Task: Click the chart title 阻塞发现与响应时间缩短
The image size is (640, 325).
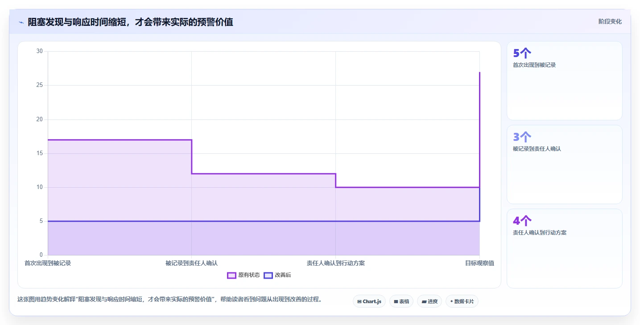Action: click(130, 22)
